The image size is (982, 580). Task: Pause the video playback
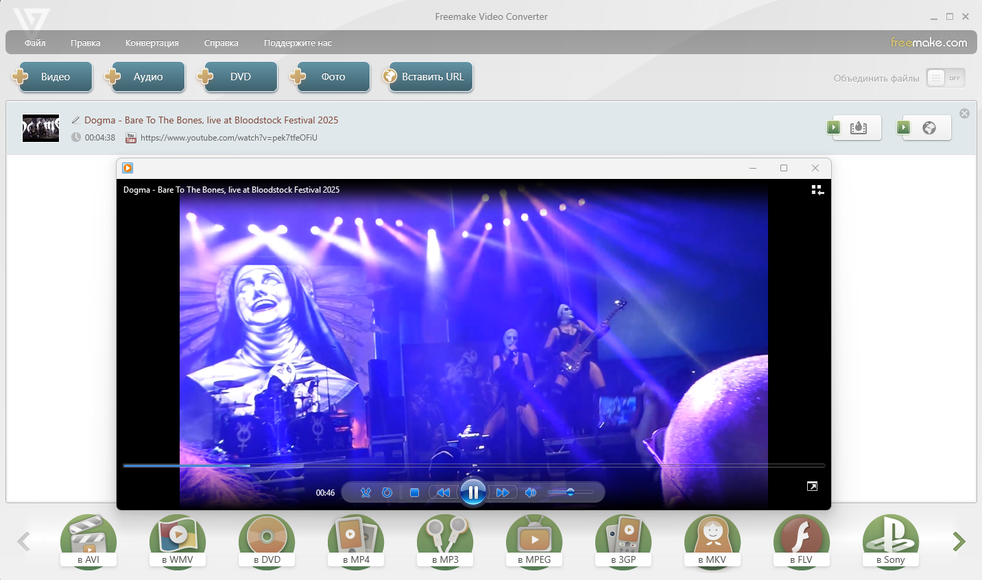(473, 492)
